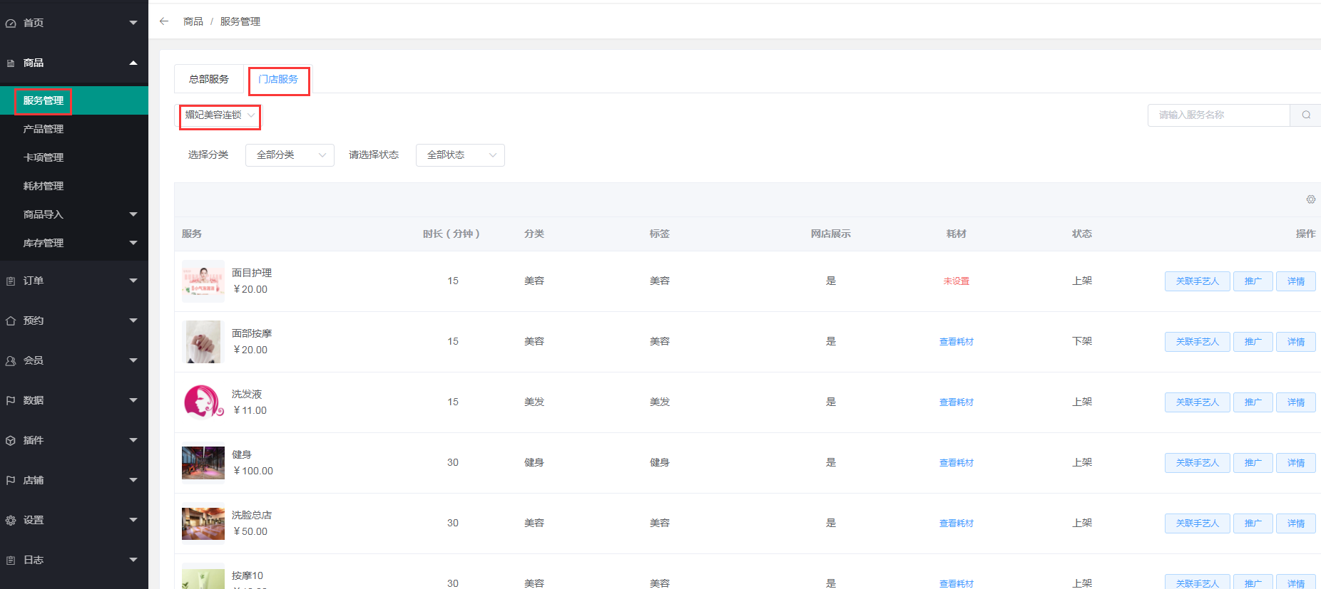Click the 请输入服务名称 search field
This screenshot has height=589, width=1321.
(x=1218, y=115)
